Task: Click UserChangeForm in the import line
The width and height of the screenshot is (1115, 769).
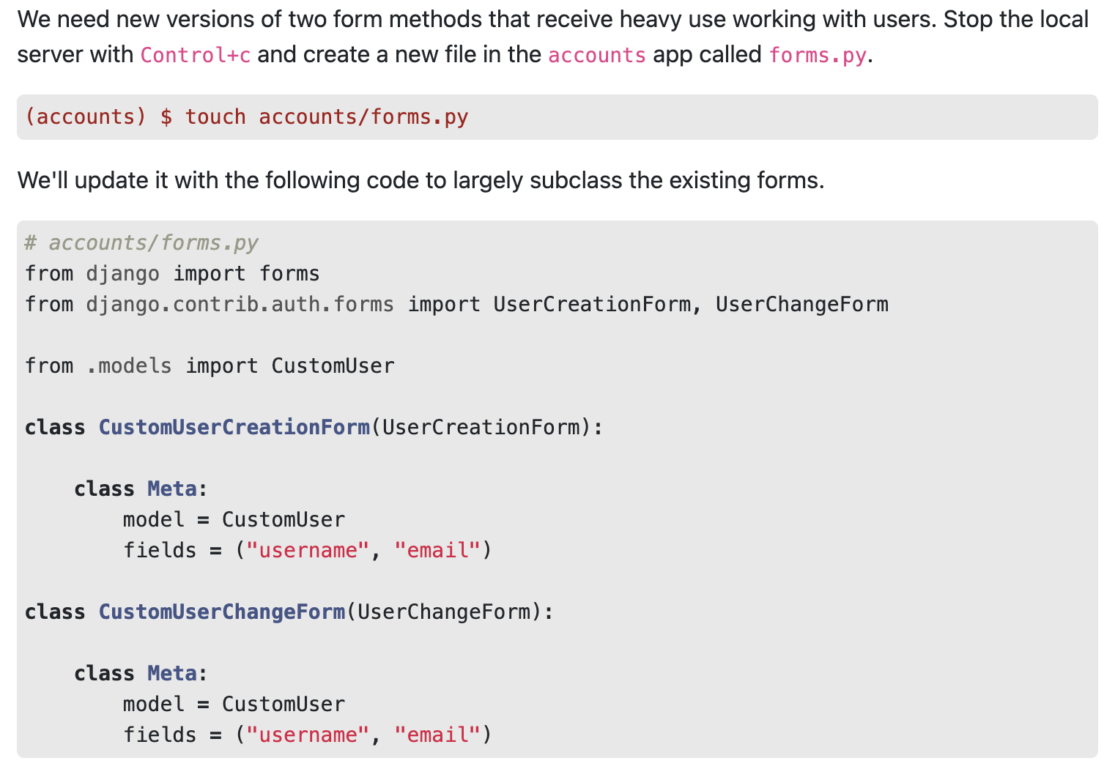Action: (801, 305)
